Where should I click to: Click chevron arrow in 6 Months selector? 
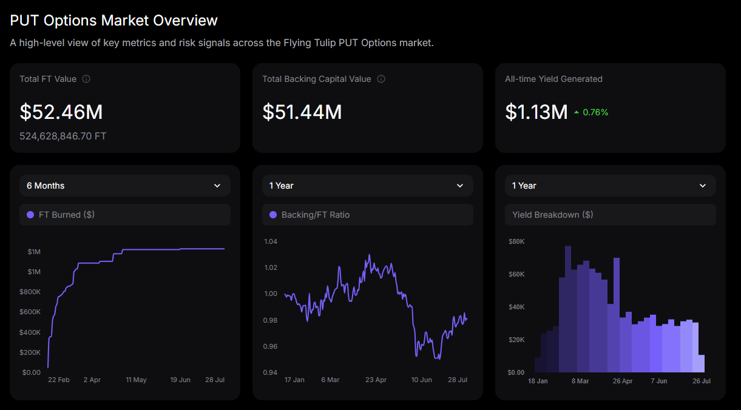tap(217, 186)
